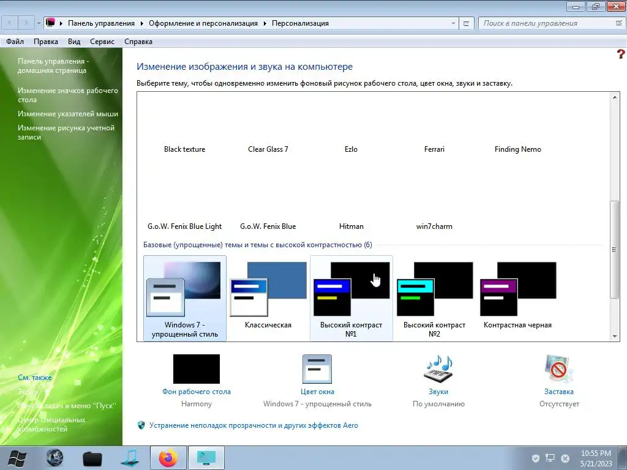Screen dimensions: 627x470
Task: Open the Файл menu
Action: [x=15, y=42]
